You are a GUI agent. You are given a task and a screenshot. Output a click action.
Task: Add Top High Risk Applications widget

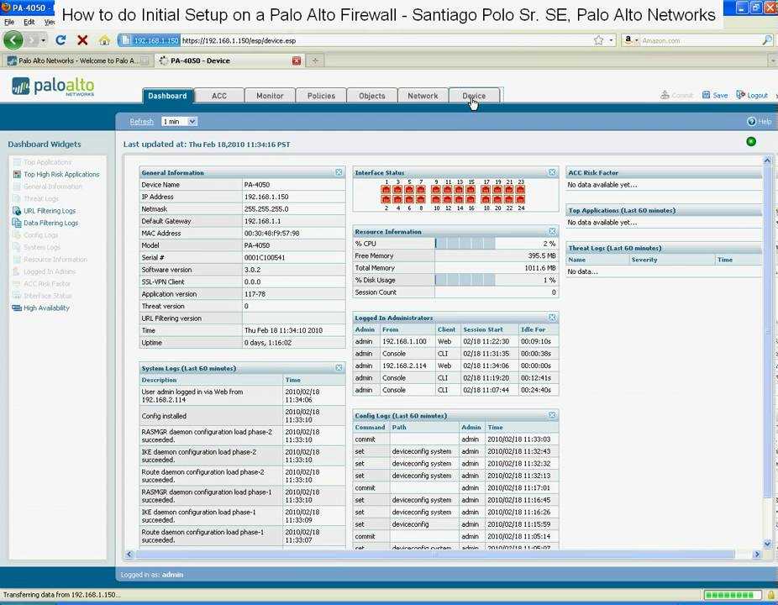[x=61, y=174]
